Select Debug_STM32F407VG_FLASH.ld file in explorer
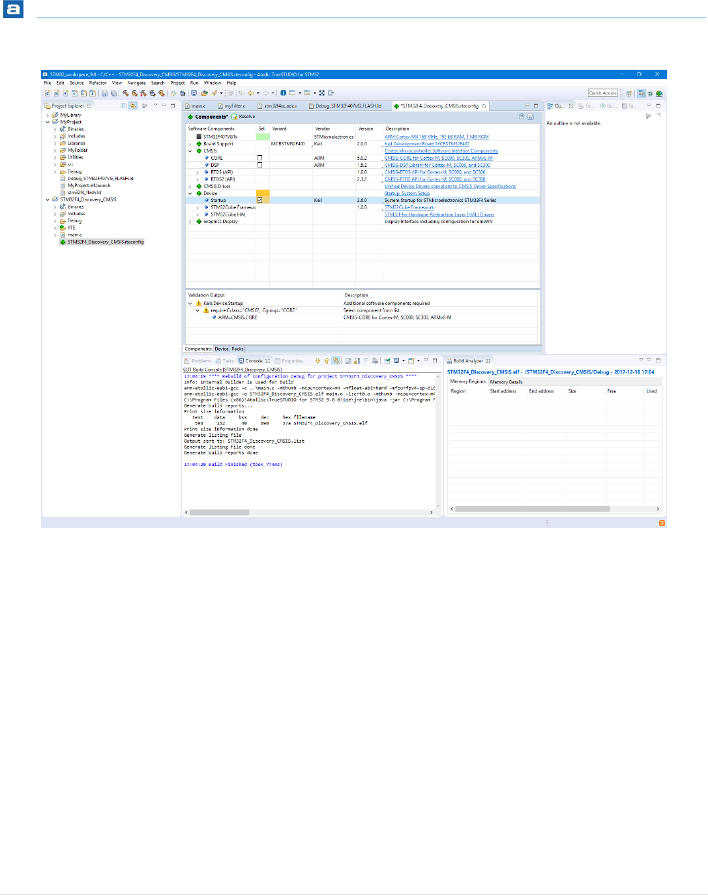The width and height of the screenshot is (708, 895). [x=100, y=178]
